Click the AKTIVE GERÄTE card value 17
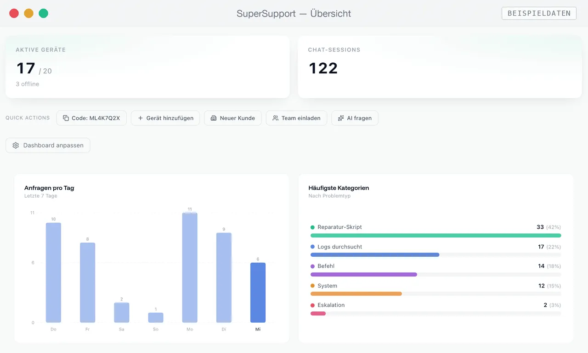 click(26, 68)
